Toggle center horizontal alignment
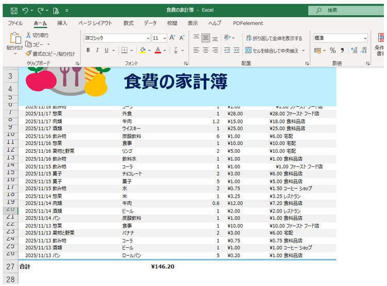The height and width of the screenshot is (286, 387). 205,51
